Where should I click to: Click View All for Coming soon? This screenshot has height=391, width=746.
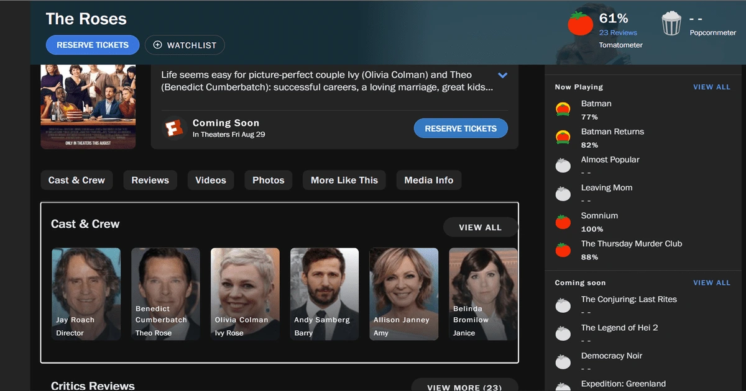[712, 282]
